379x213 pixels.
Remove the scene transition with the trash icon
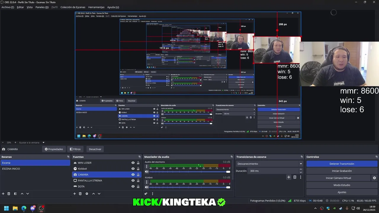(295, 177)
